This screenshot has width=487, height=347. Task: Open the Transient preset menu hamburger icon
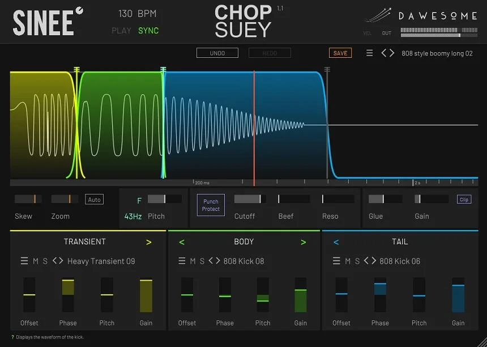pos(24,261)
